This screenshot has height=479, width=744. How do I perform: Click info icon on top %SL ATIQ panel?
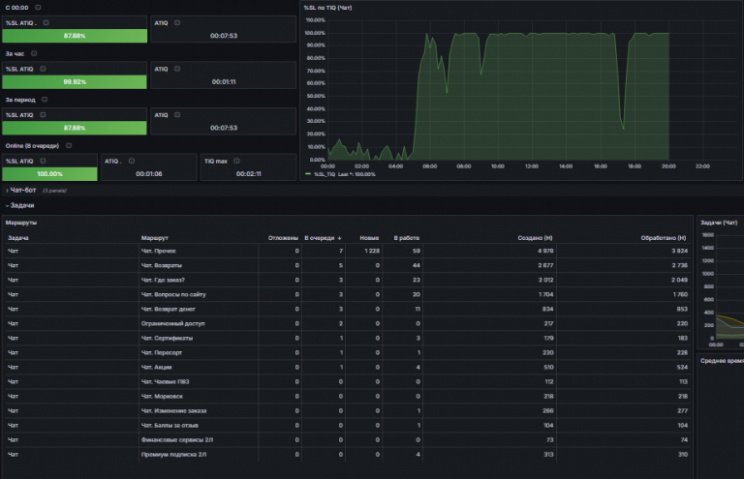pyautogui.click(x=46, y=23)
